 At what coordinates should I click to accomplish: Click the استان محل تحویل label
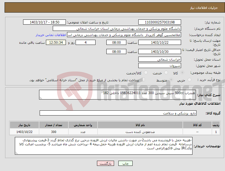pos(207,59)
